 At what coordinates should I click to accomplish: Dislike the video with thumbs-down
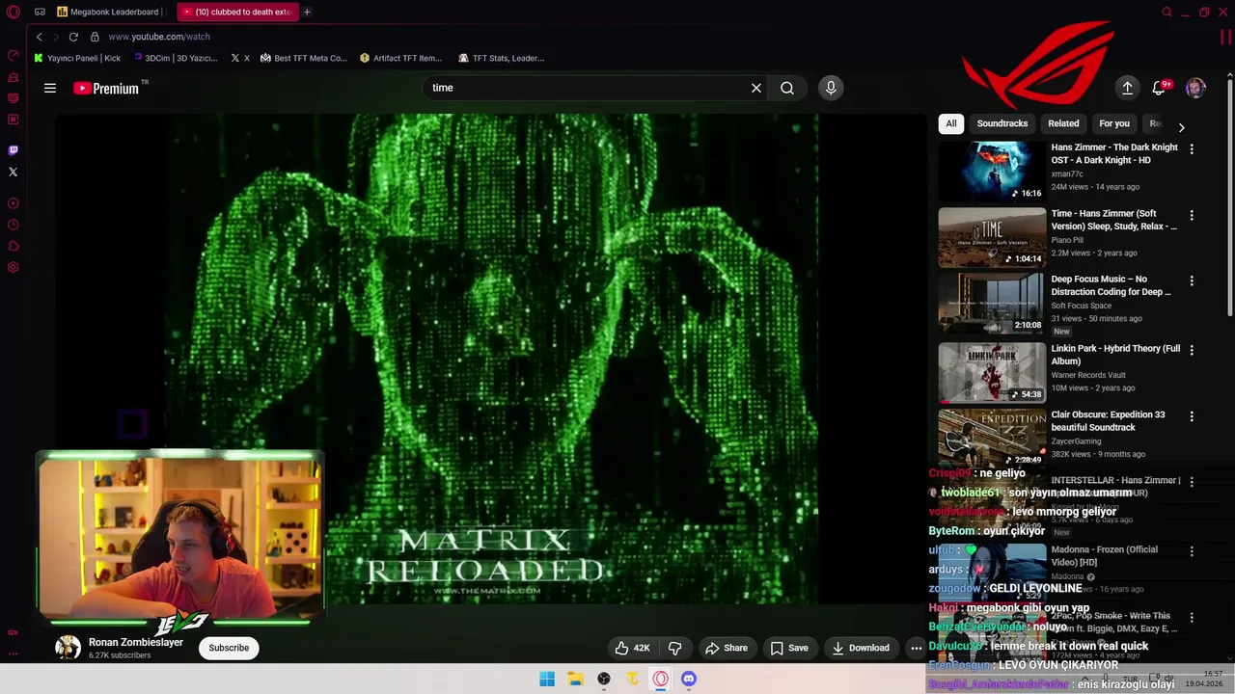pyautogui.click(x=674, y=648)
